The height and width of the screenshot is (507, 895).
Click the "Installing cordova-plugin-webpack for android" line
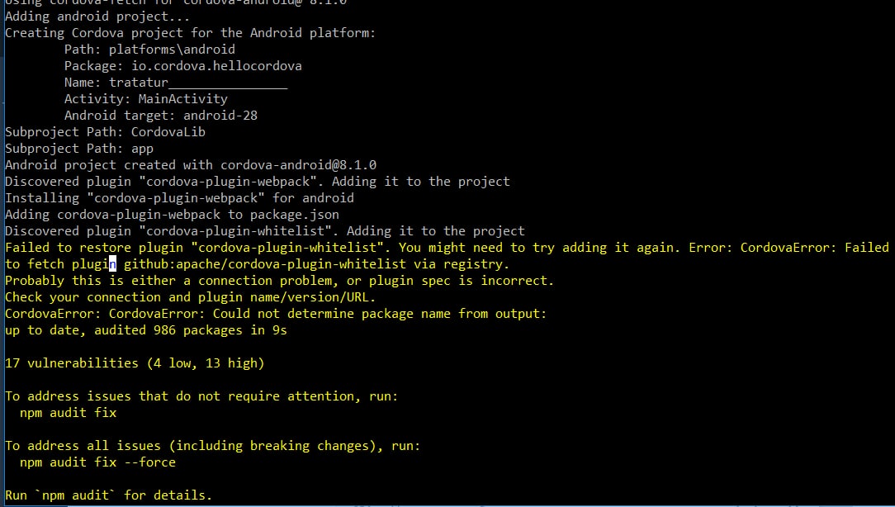(179, 198)
